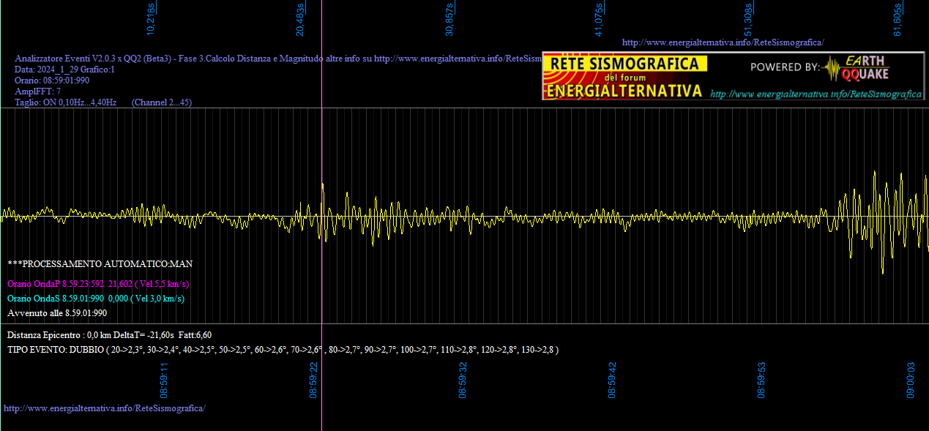
Task: Select the cyan 'Orario OndaS' line
Action: pyautogui.click(x=96, y=299)
